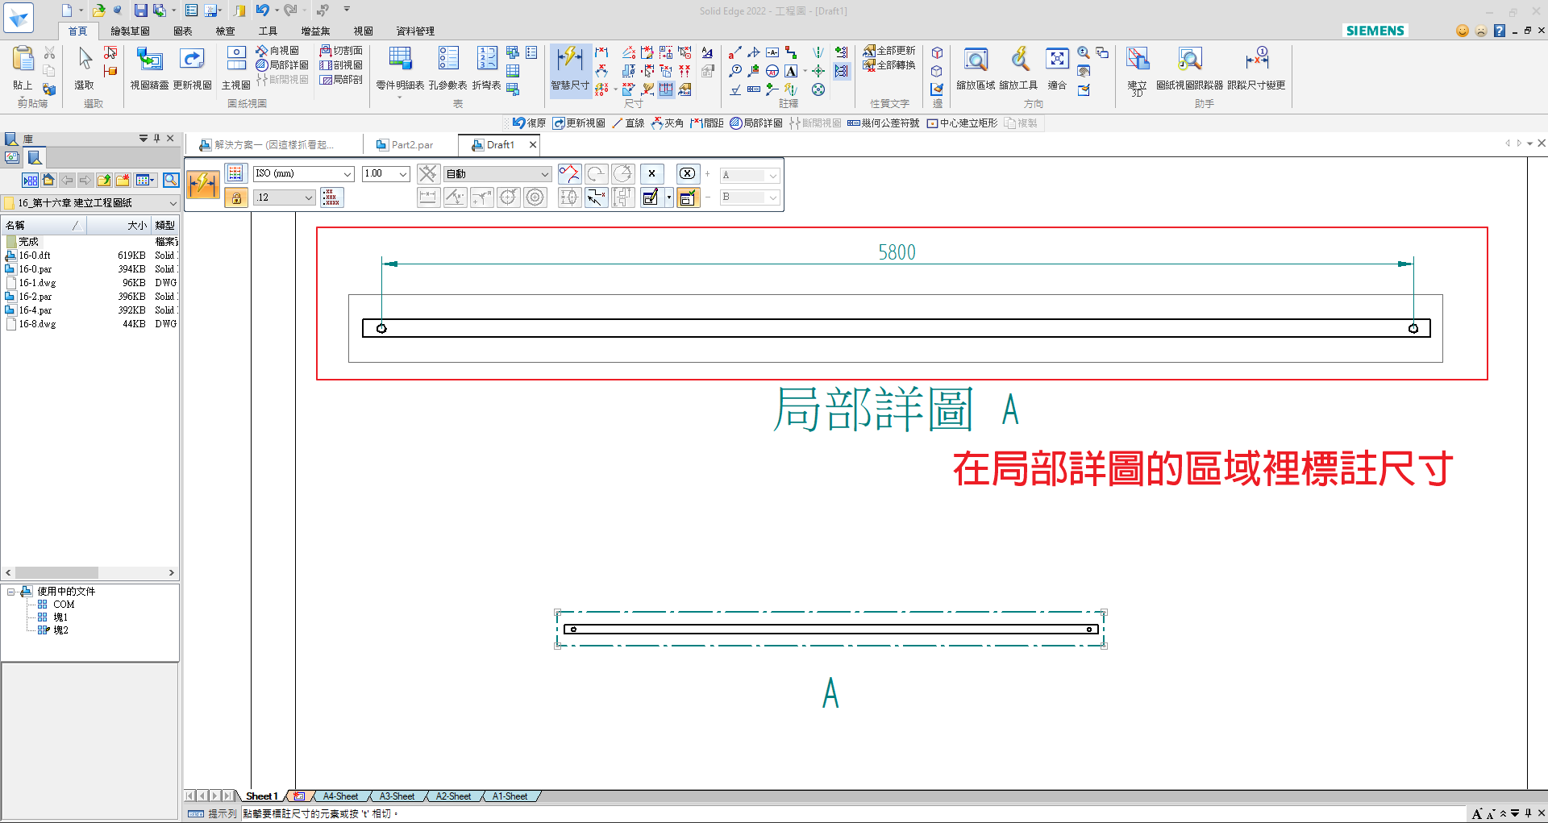Viewport: 1548px width, 823px height.
Task: Expand the 零件明細表 dropdown arrow
Action: [x=399, y=98]
